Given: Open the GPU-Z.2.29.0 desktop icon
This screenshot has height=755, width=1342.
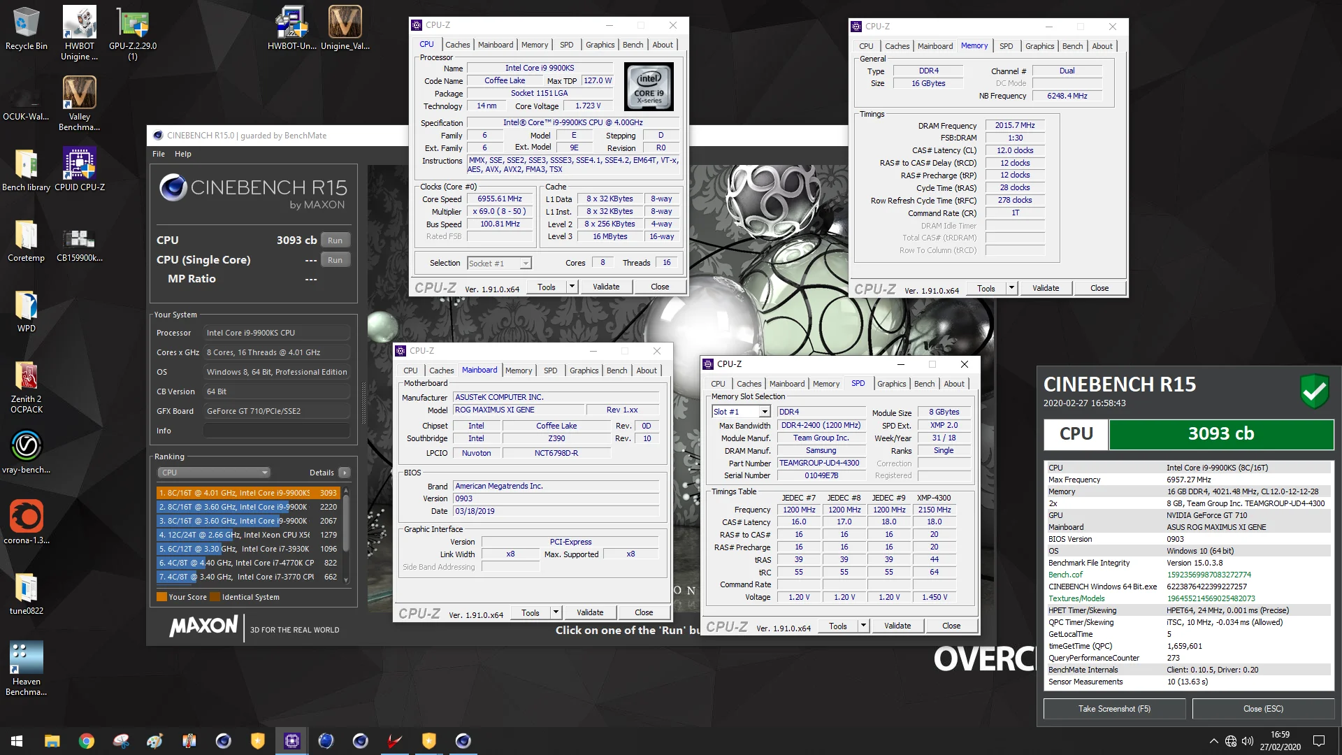Looking at the screenshot, I should (x=133, y=33).
